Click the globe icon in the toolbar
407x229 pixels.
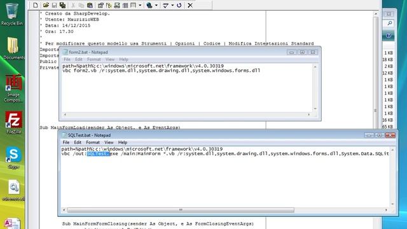tap(149, 5)
